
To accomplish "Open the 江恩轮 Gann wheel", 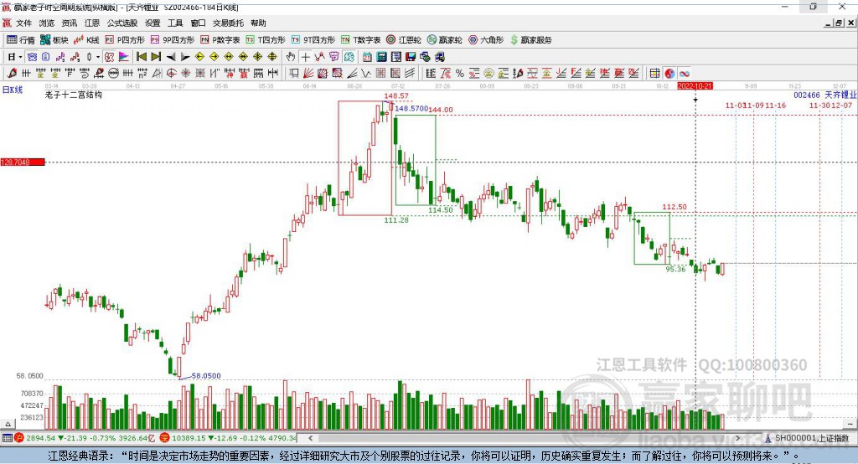I will point(404,40).
